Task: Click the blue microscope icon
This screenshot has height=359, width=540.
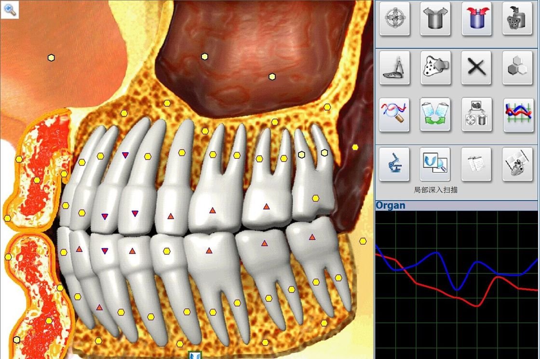Action: (394, 164)
